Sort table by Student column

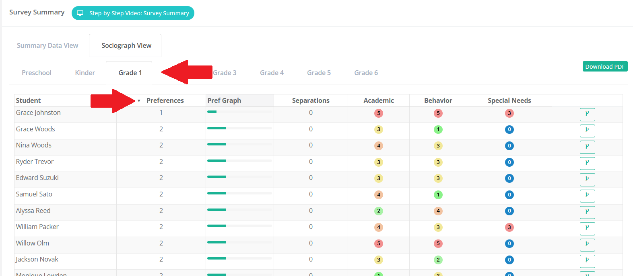(x=28, y=100)
